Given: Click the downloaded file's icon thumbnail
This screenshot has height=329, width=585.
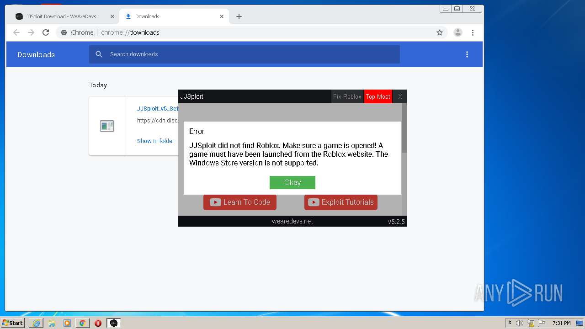Looking at the screenshot, I should [x=107, y=126].
